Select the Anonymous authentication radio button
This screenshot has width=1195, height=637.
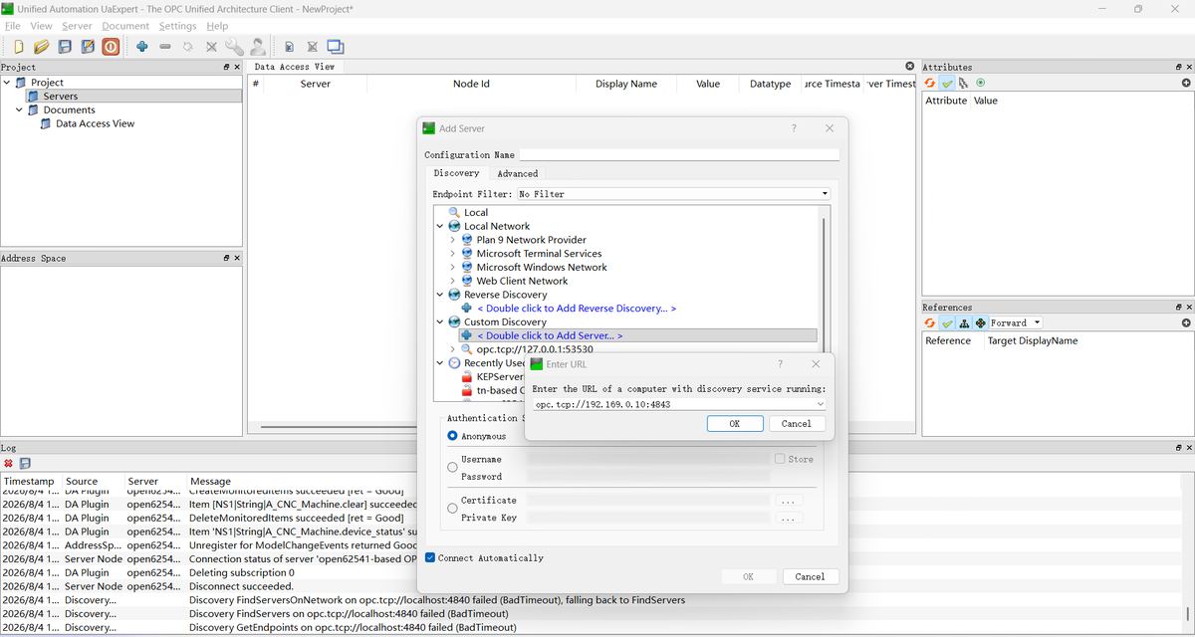point(452,436)
